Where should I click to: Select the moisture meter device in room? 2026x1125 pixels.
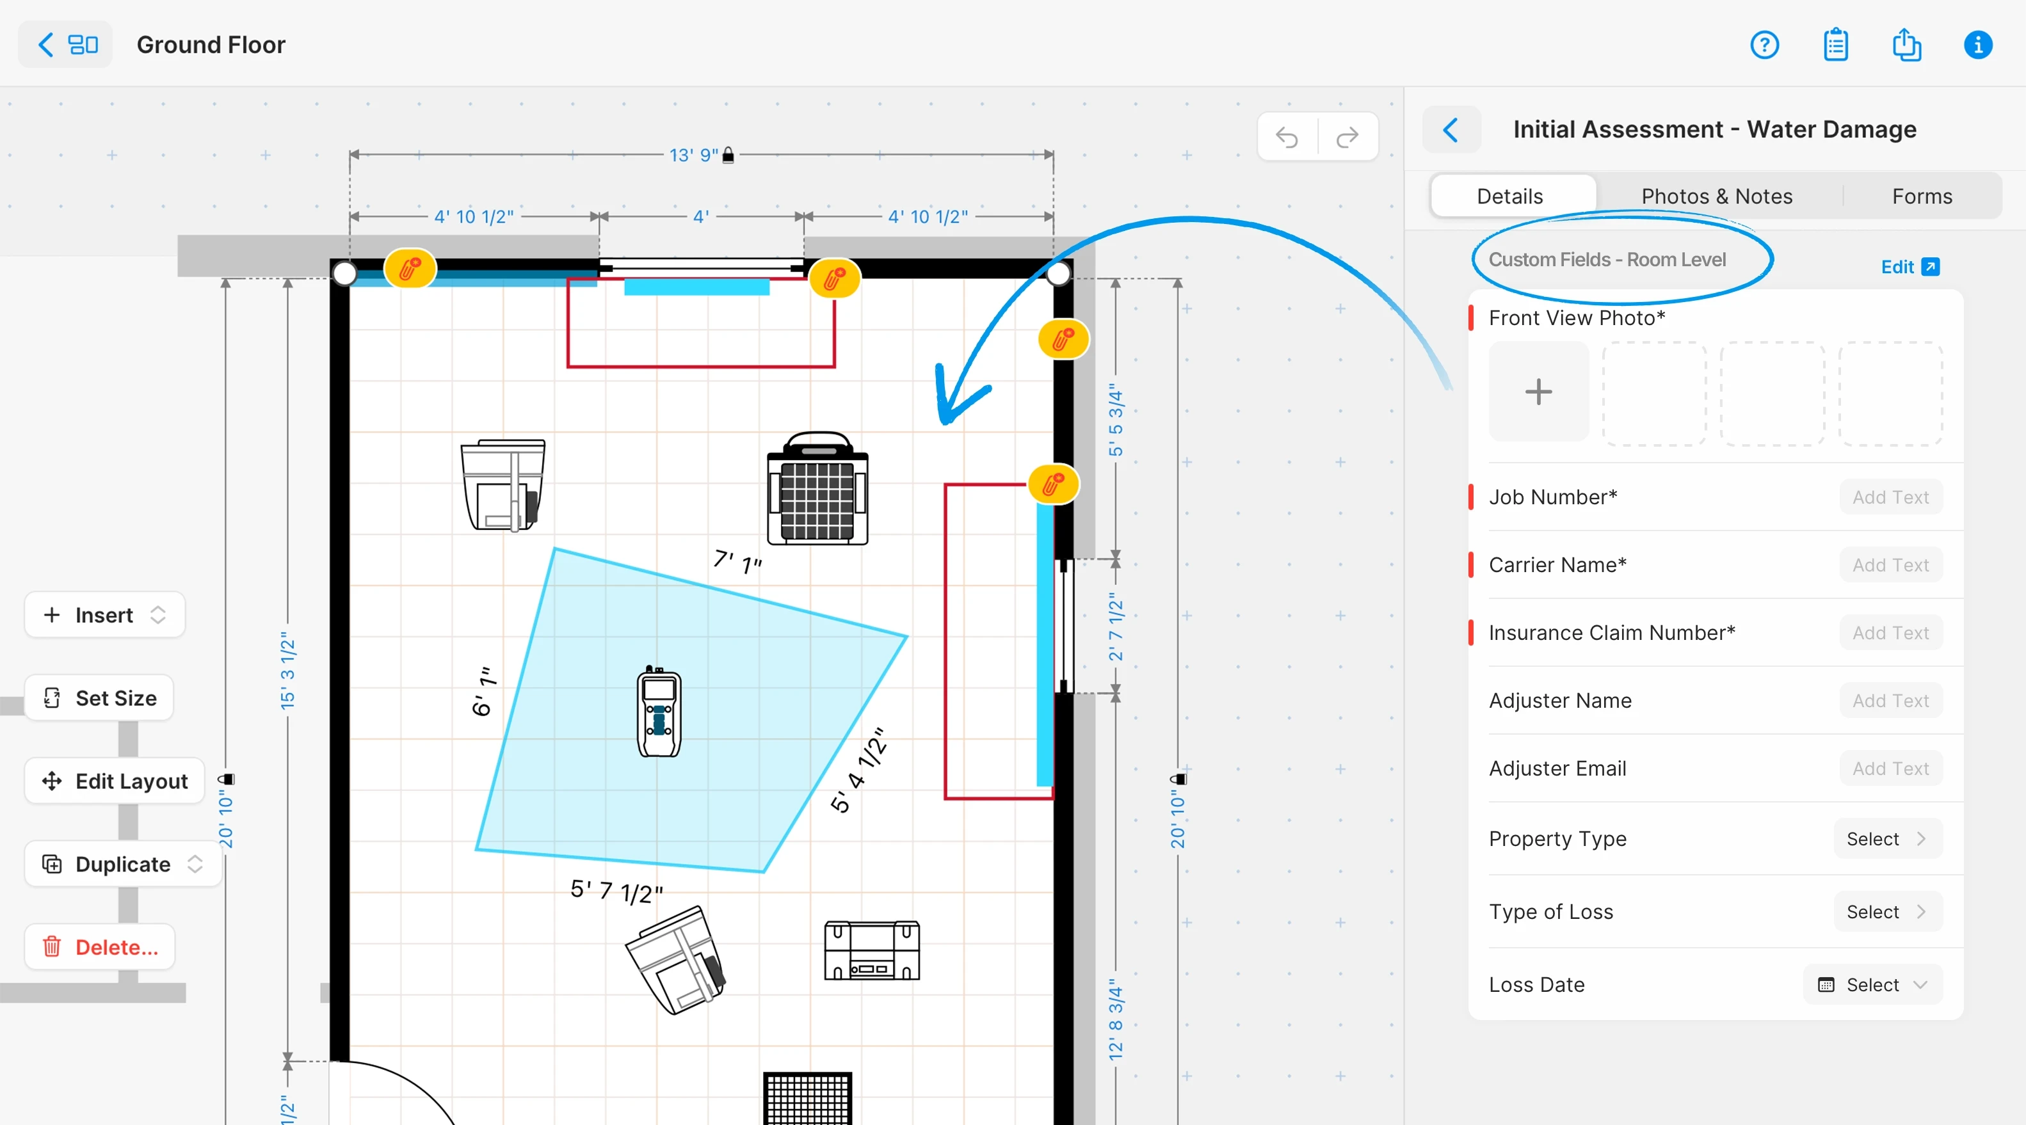point(658,712)
